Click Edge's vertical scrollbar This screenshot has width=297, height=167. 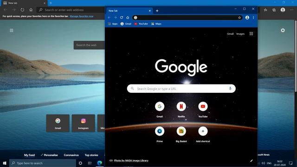296,56
